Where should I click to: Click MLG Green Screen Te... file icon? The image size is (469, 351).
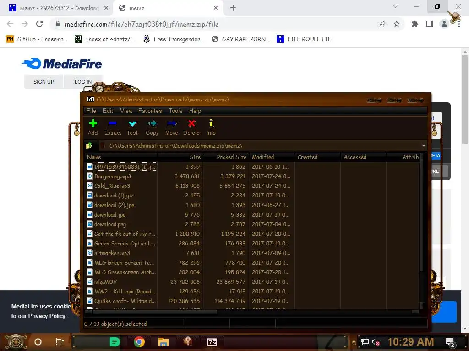click(89, 262)
